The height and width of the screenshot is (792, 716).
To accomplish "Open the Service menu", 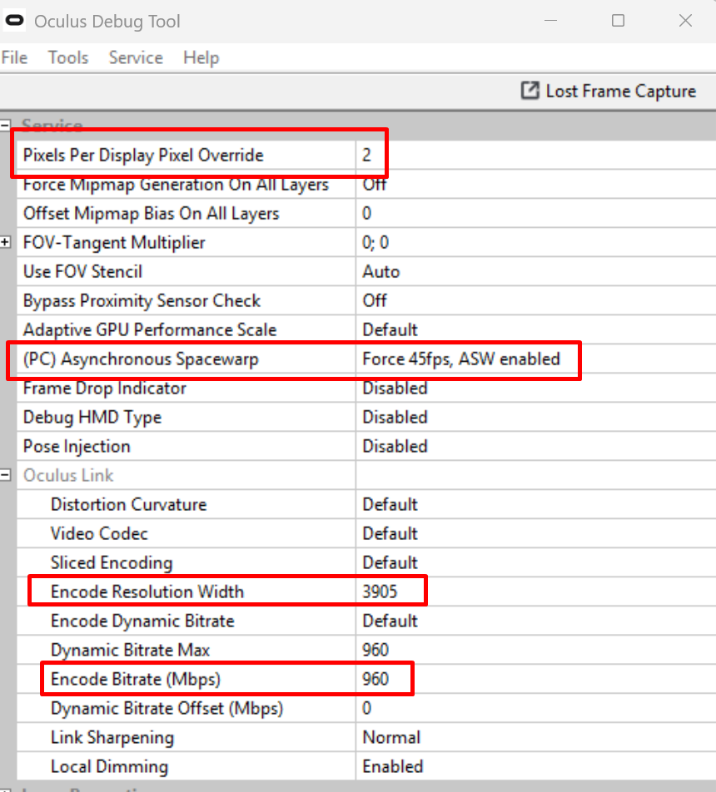I will (x=136, y=57).
